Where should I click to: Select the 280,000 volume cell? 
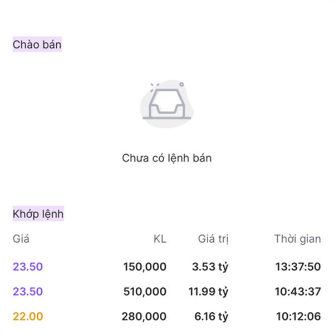point(144,317)
